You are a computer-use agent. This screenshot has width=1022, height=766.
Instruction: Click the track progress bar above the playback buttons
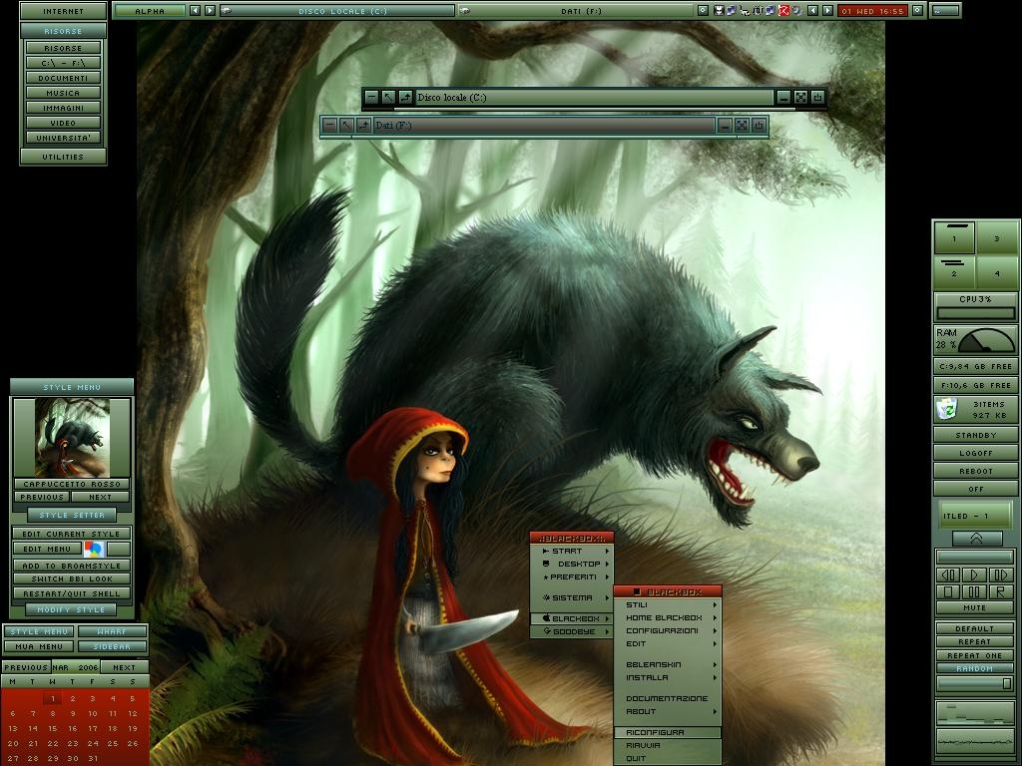point(975,557)
